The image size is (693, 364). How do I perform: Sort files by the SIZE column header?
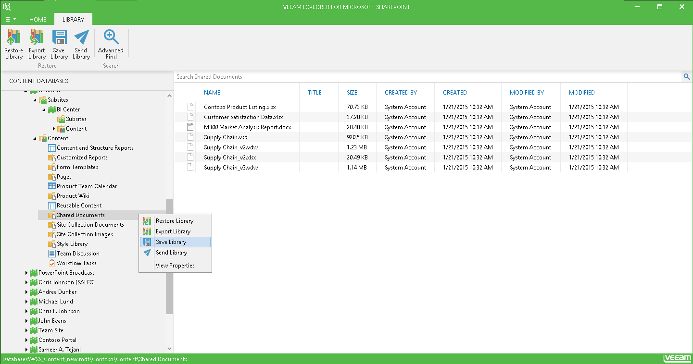click(x=352, y=93)
